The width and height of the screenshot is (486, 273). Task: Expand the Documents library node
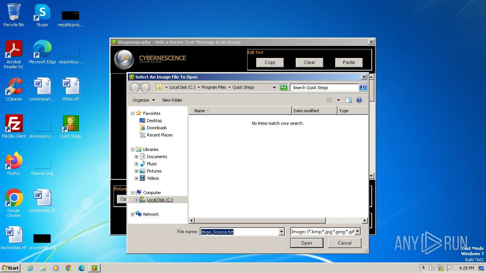pos(136,157)
